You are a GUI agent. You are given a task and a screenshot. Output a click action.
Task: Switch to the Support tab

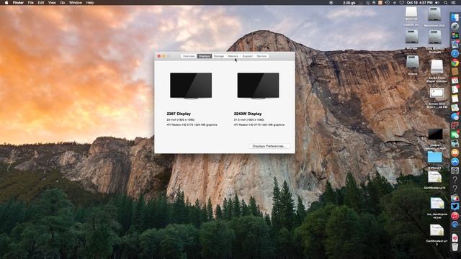click(247, 56)
